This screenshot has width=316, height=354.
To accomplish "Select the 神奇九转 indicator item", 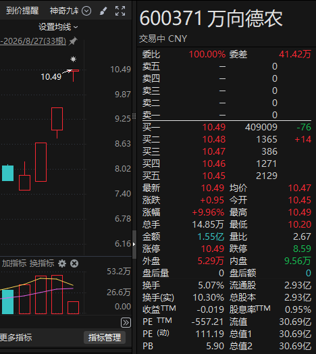I will point(64,11).
